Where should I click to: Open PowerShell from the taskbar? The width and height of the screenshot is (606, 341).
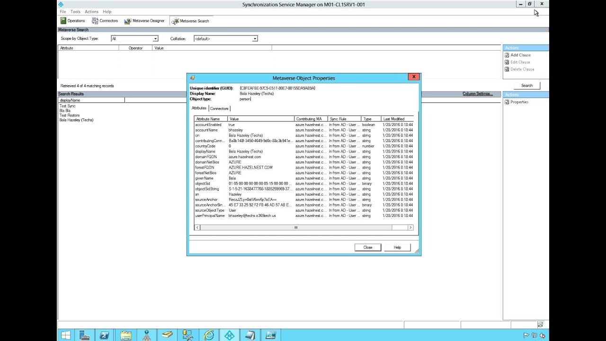(105, 335)
